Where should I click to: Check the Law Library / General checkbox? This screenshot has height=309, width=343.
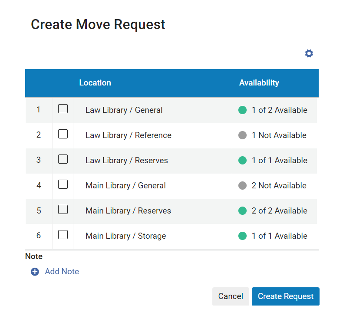(x=63, y=109)
